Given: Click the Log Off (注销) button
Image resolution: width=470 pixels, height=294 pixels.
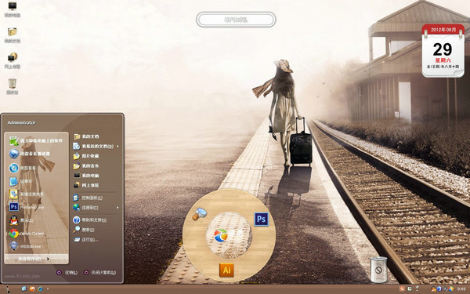Looking at the screenshot, I should (67, 272).
